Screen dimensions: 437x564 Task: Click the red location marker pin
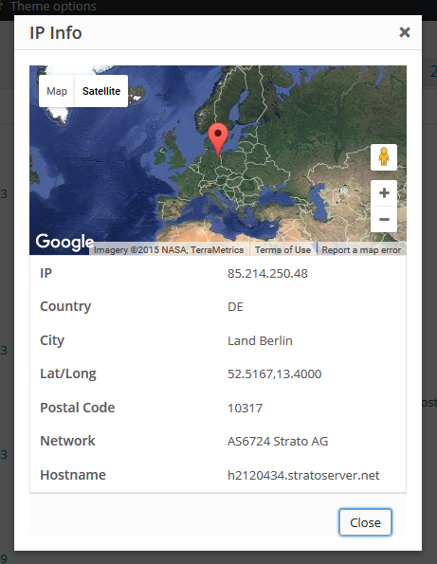[x=218, y=140]
